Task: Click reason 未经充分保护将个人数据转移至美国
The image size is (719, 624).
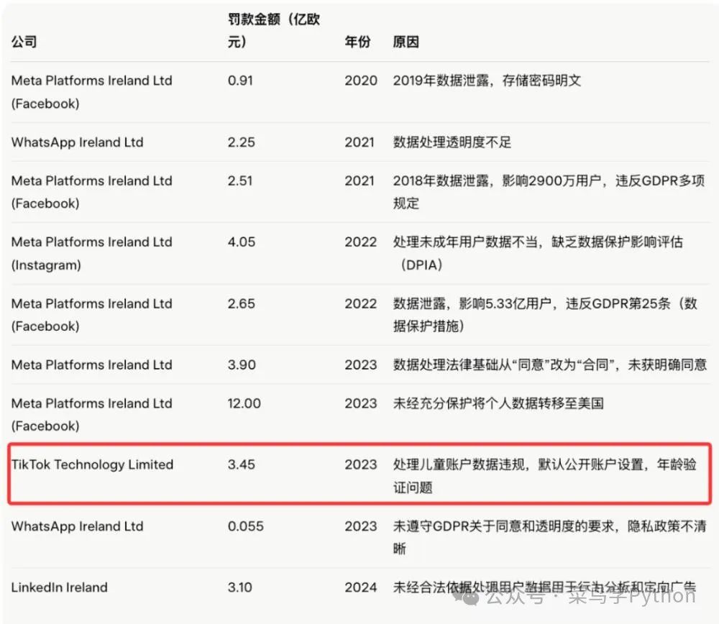Action: [x=498, y=403]
